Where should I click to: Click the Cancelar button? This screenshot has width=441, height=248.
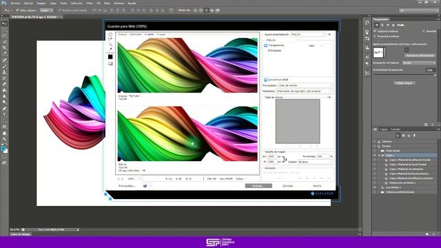point(288,186)
